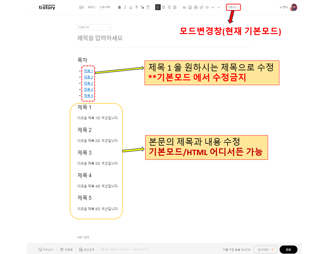The image size is (327, 254).
Task: Apply bold formatting
Action: [119, 7]
